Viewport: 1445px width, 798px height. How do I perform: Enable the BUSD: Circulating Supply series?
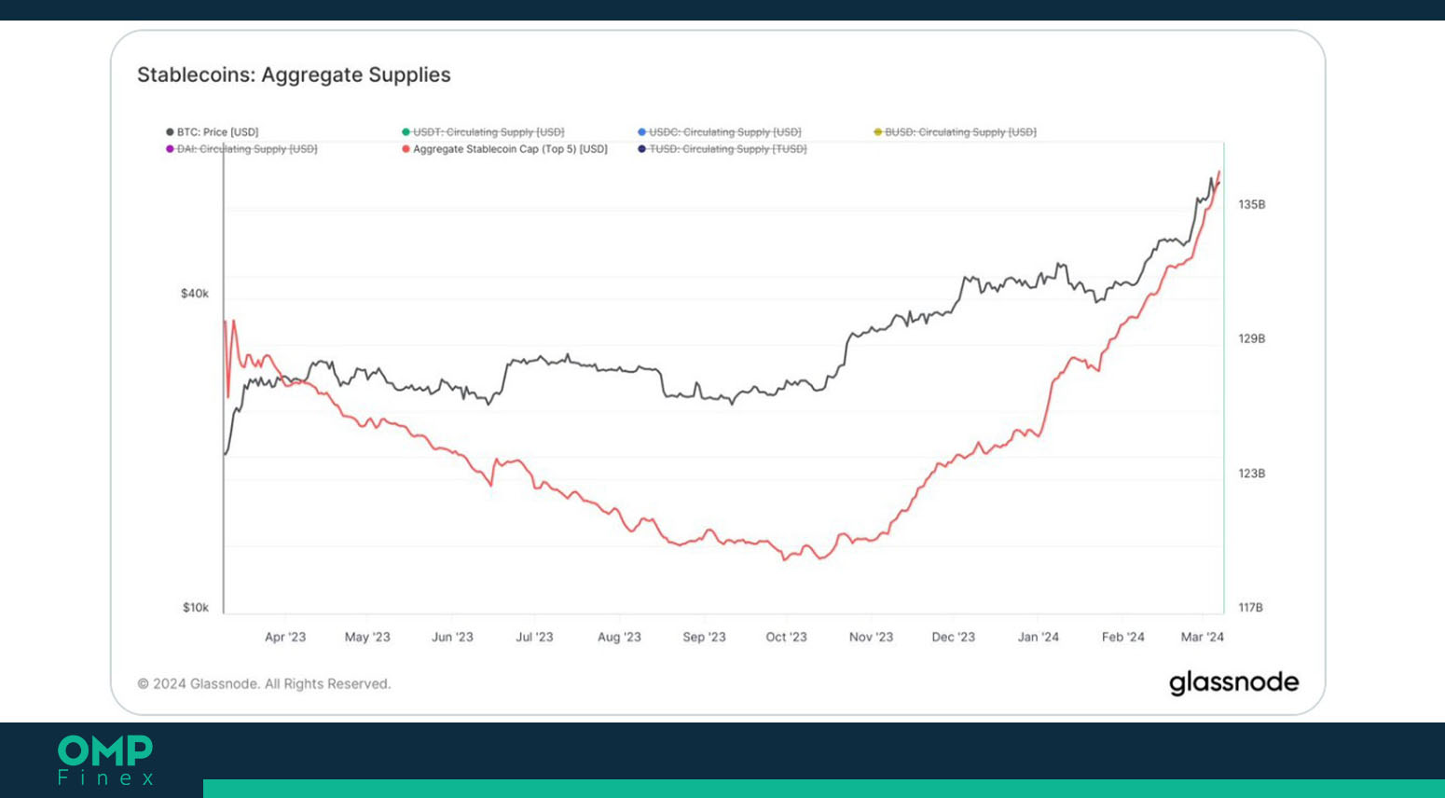956,132
